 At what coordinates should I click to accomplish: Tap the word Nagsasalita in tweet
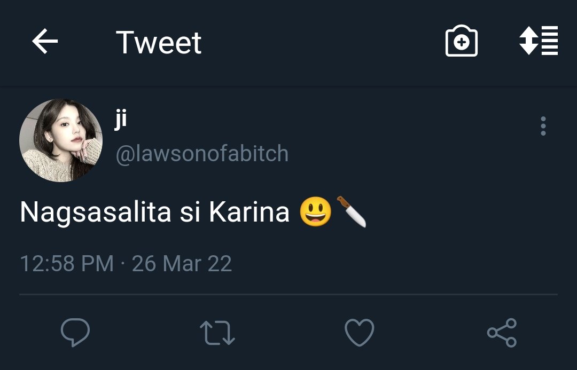(x=96, y=212)
